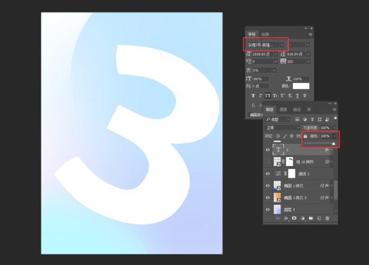This screenshot has width=369, height=265.
Task: Click the text 颜色 white swatch
Action: pyautogui.click(x=301, y=86)
